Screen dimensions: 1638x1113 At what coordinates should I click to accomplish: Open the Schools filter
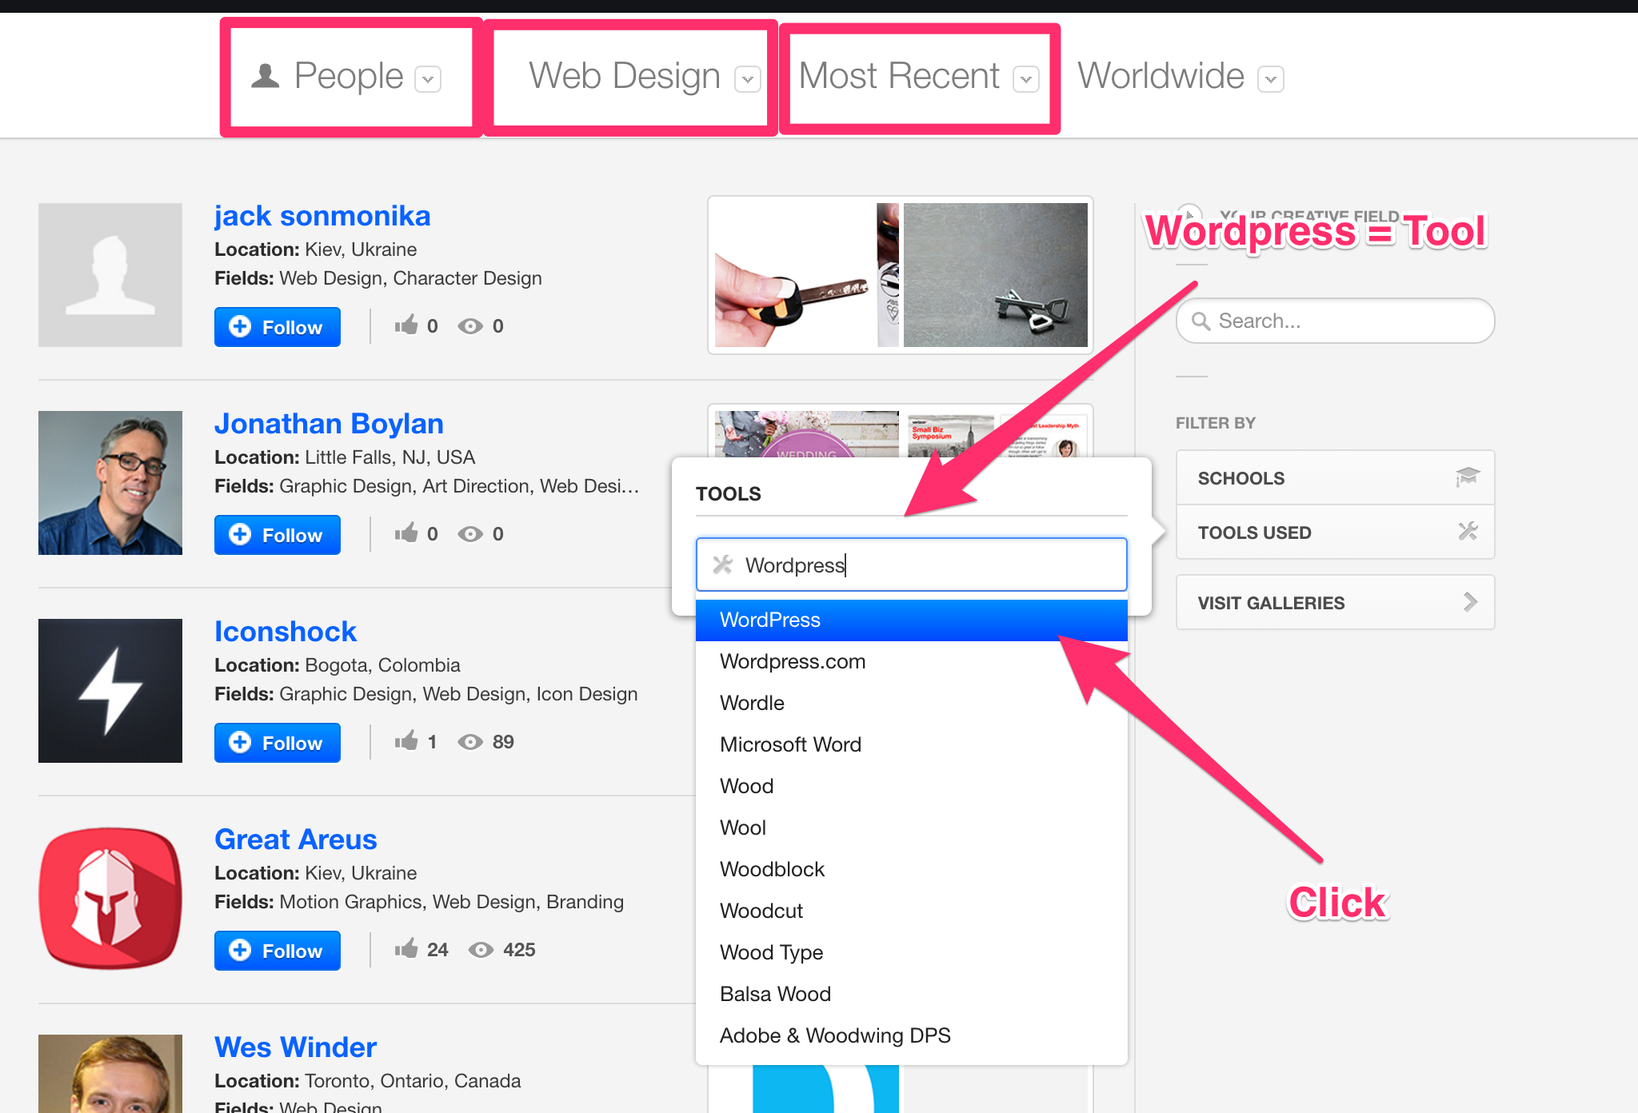click(1335, 477)
